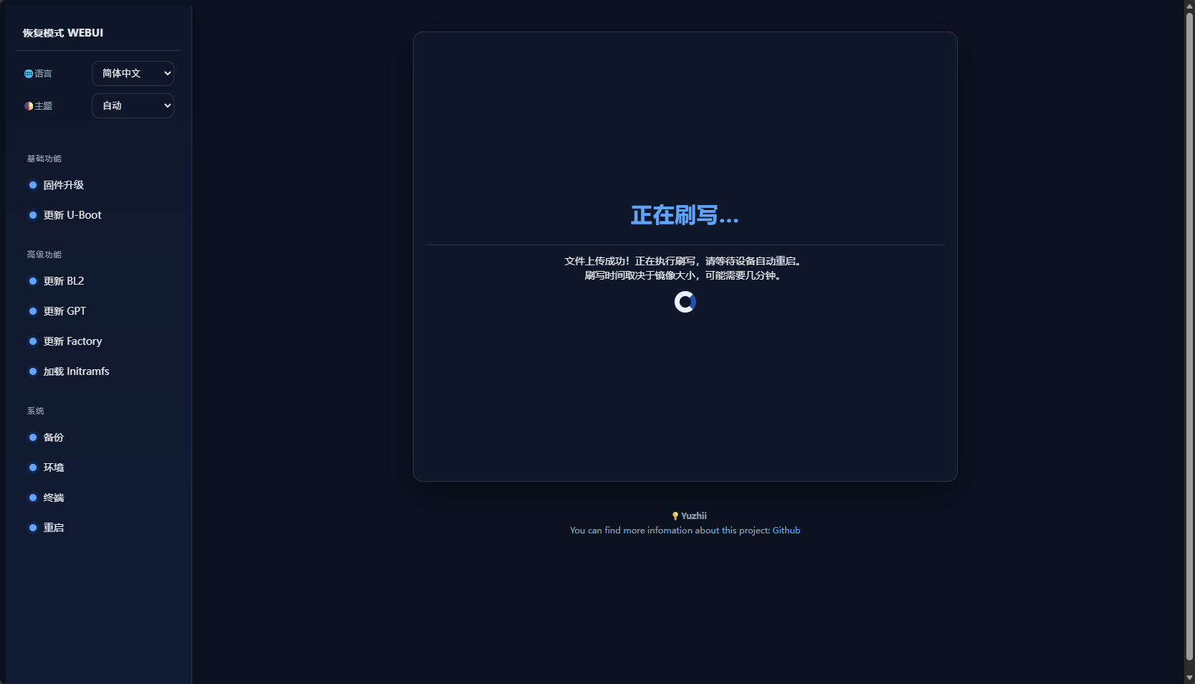
Task: Open 加载 Initramfs in the sidebar
Action: [x=76, y=371]
